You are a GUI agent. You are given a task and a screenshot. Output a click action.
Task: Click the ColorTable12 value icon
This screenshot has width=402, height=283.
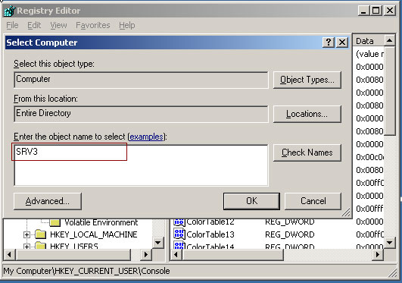coord(179,222)
